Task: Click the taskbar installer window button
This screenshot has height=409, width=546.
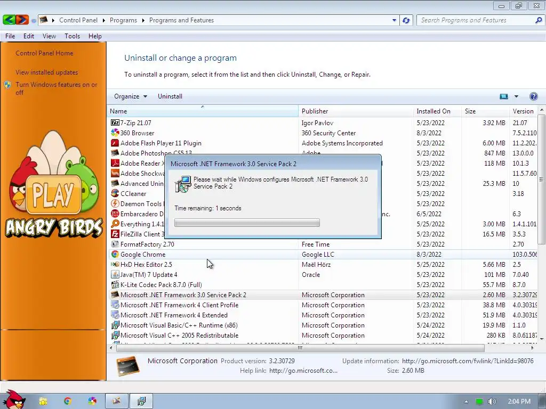Action: tap(141, 401)
